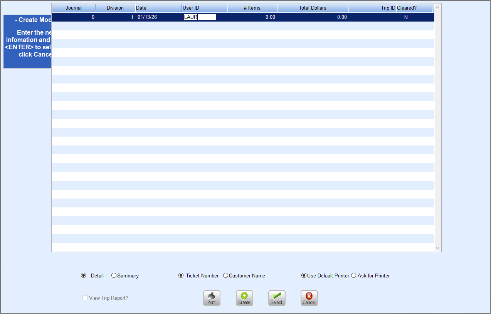
Task: Click the Cleared value N in first row
Action: coord(406,17)
